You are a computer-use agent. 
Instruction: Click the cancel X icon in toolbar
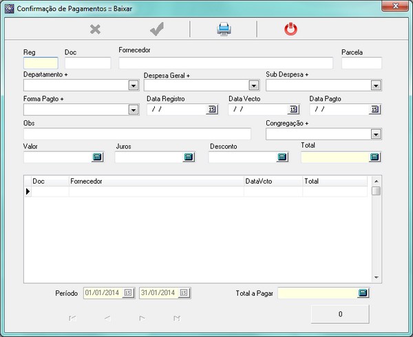click(x=95, y=29)
